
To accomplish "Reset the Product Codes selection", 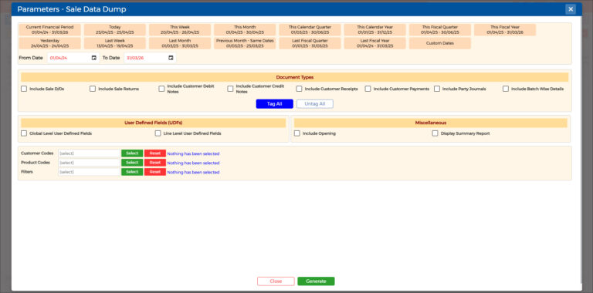I will (155, 163).
